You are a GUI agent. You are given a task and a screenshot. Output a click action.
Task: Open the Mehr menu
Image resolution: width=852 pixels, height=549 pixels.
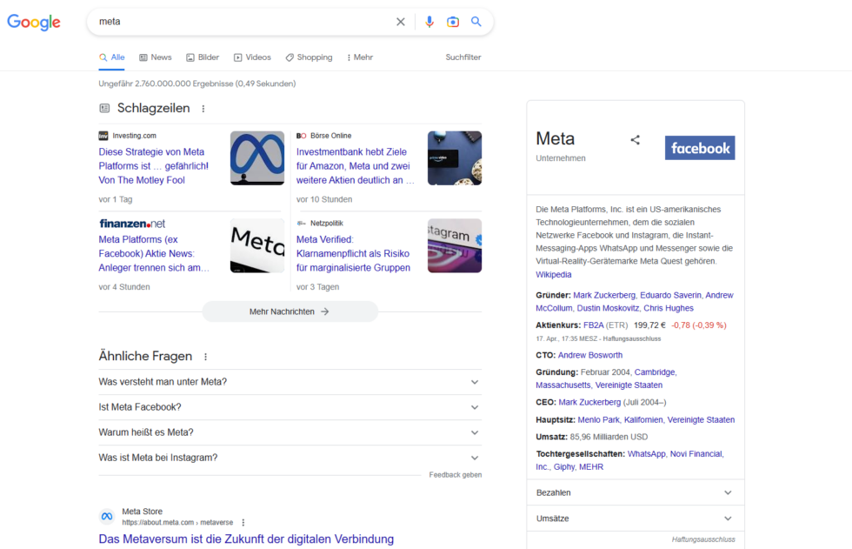coord(360,57)
